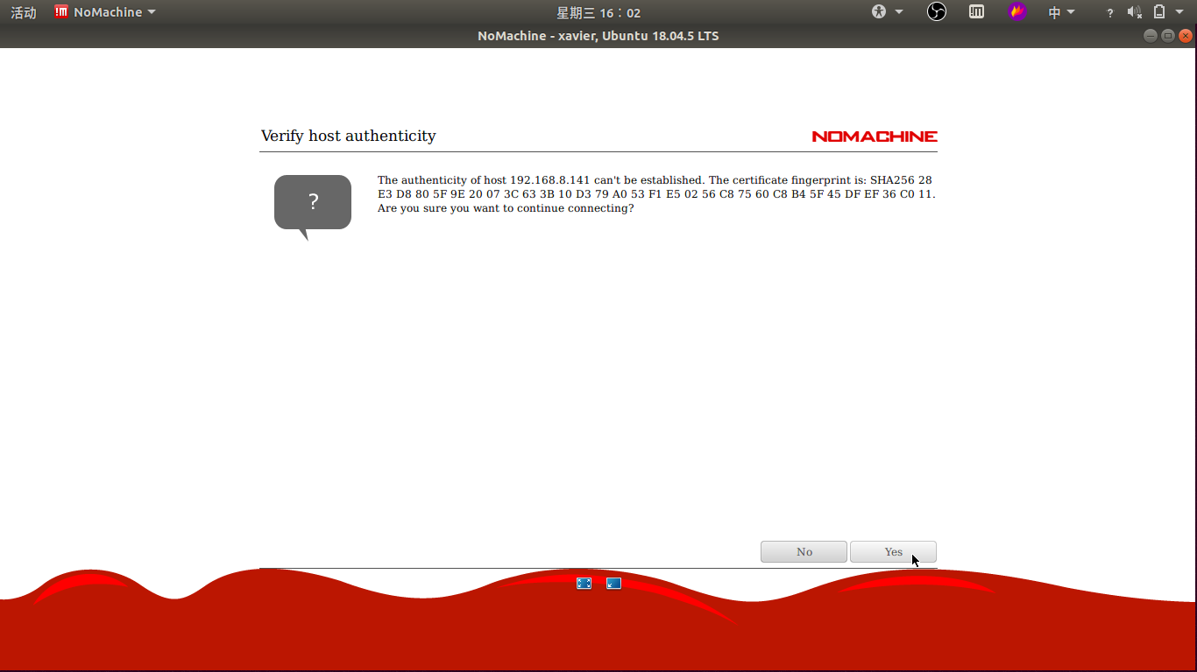Click the purple flame tray icon
Viewport: 1197px width, 672px height.
point(1016,12)
